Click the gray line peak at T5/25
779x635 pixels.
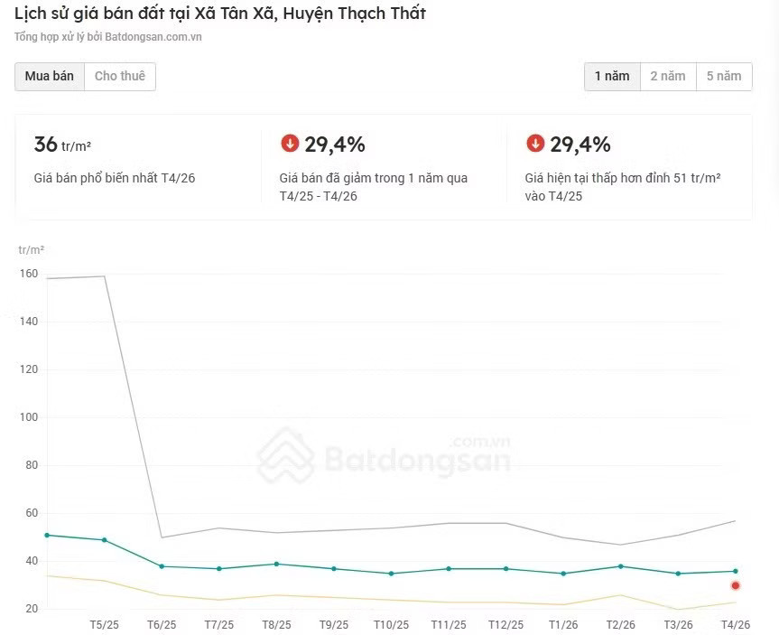pos(105,276)
